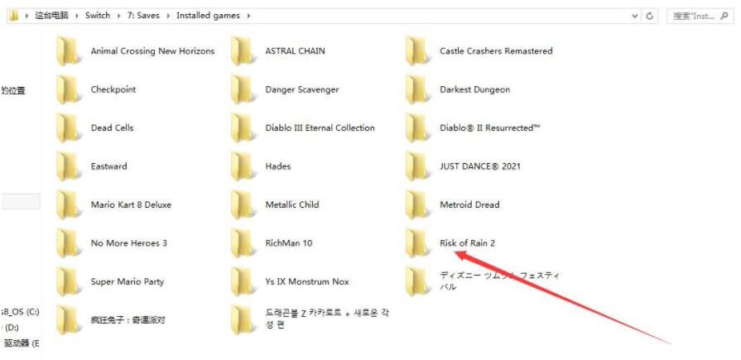
Task: Click Installed games in the breadcrumb
Action: (x=208, y=16)
